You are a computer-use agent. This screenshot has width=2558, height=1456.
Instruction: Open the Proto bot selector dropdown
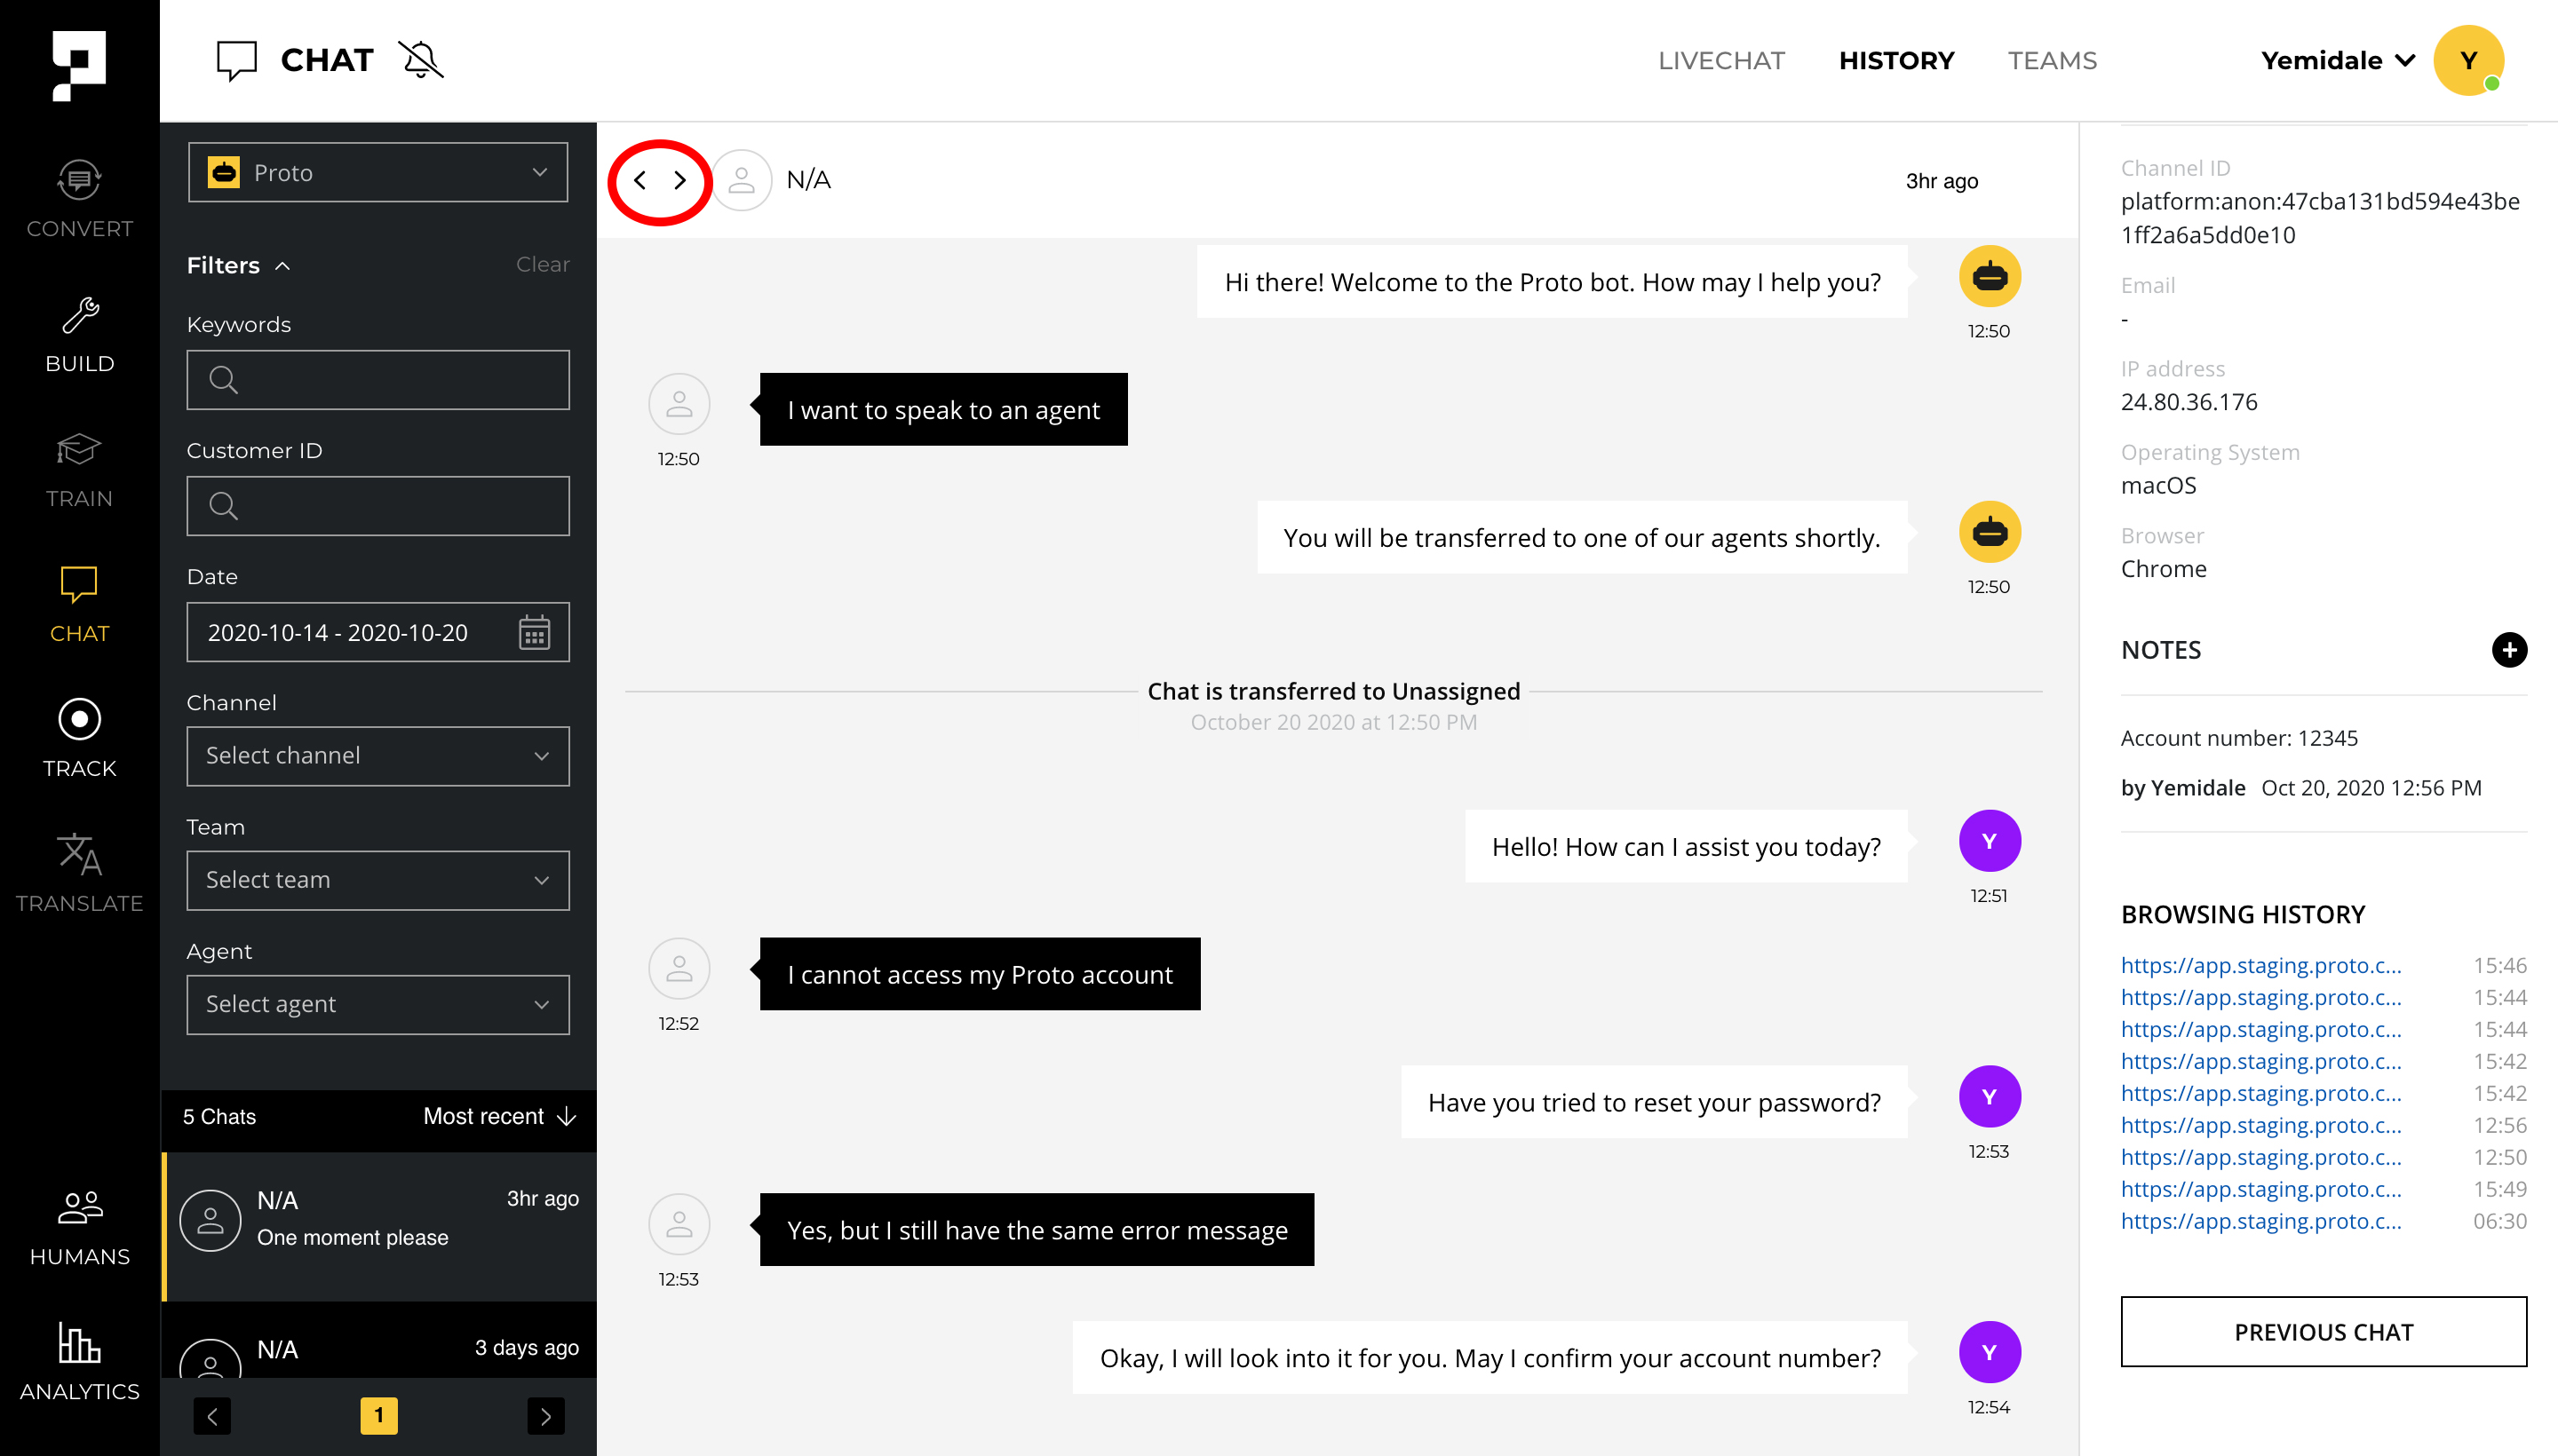tap(378, 172)
